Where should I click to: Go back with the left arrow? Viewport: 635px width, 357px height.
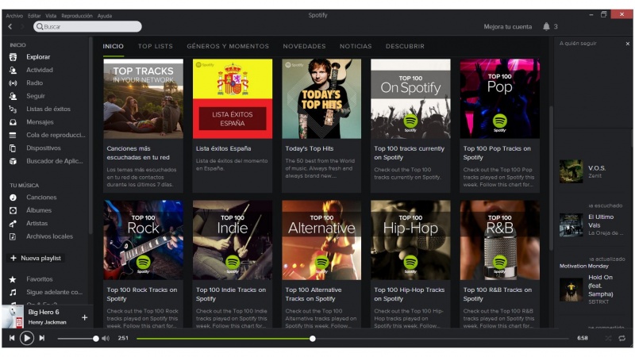point(10,27)
